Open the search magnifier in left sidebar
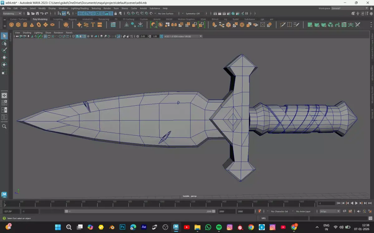The height and width of the screenshot is (233, 374). tap(4, 126)
